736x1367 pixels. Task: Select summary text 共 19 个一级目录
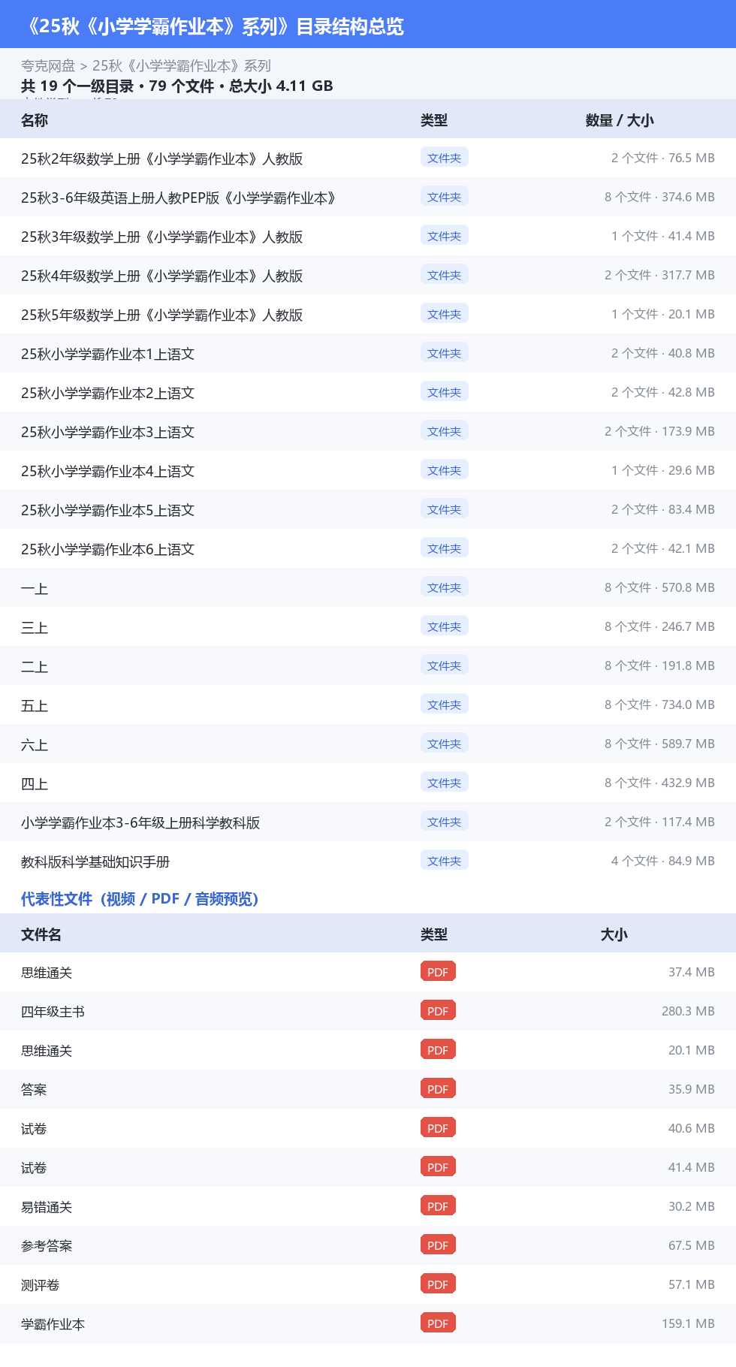point(77,86)
